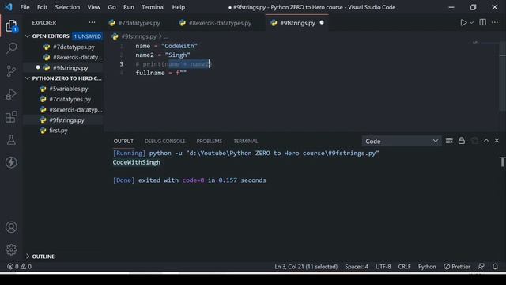Screen dimensions: 506x285
Task: Select the #9fstrings.py editor tab
Action: [x=297, y=23]
